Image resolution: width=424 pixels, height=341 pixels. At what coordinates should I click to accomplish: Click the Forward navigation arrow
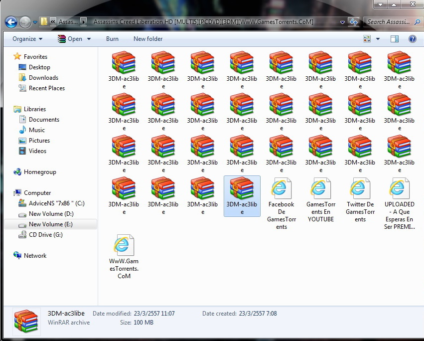[x=25, y=22]
